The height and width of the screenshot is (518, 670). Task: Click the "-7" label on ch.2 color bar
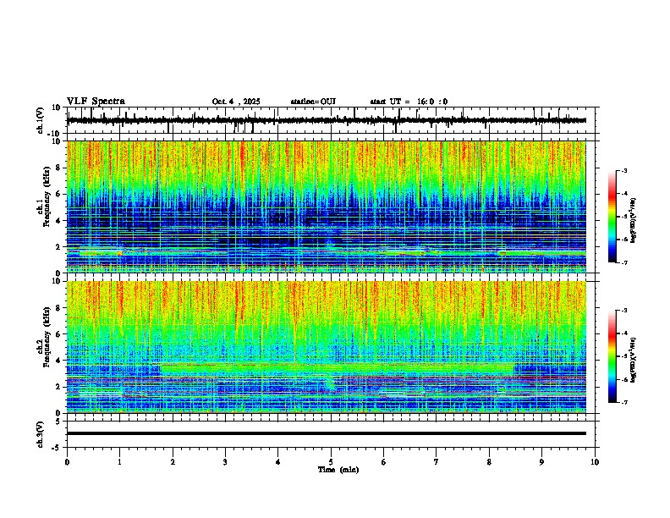pos(624,403)
